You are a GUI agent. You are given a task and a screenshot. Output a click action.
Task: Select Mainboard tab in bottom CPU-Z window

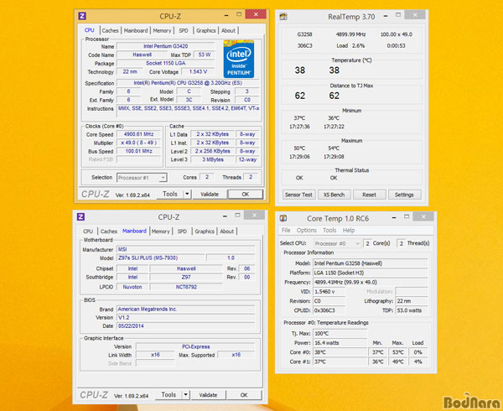[x=134, y=231]
